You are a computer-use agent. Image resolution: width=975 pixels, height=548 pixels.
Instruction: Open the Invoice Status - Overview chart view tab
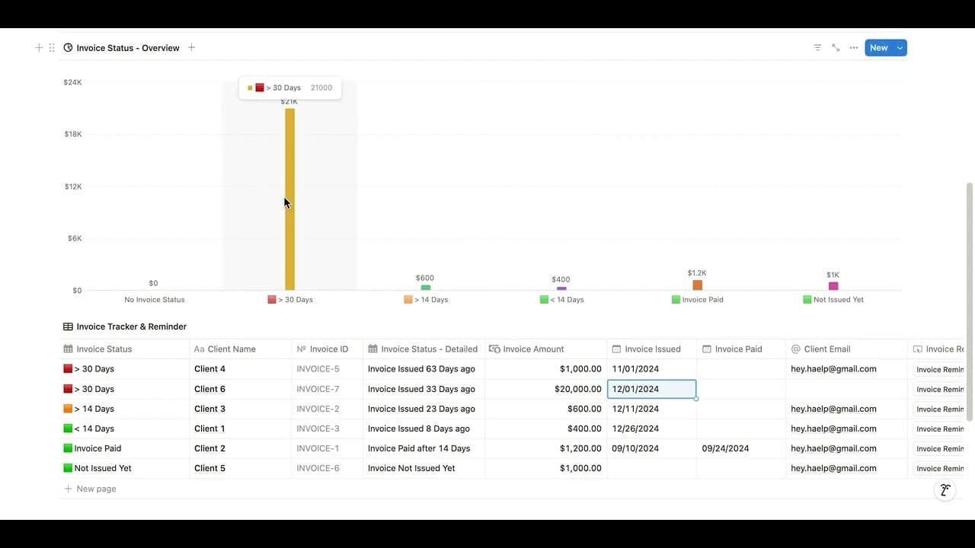[x=122, y=48]
